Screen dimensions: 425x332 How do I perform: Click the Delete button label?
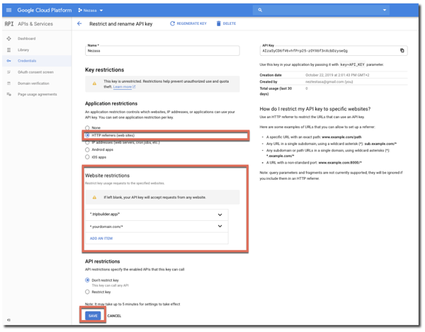coord(229,23)
